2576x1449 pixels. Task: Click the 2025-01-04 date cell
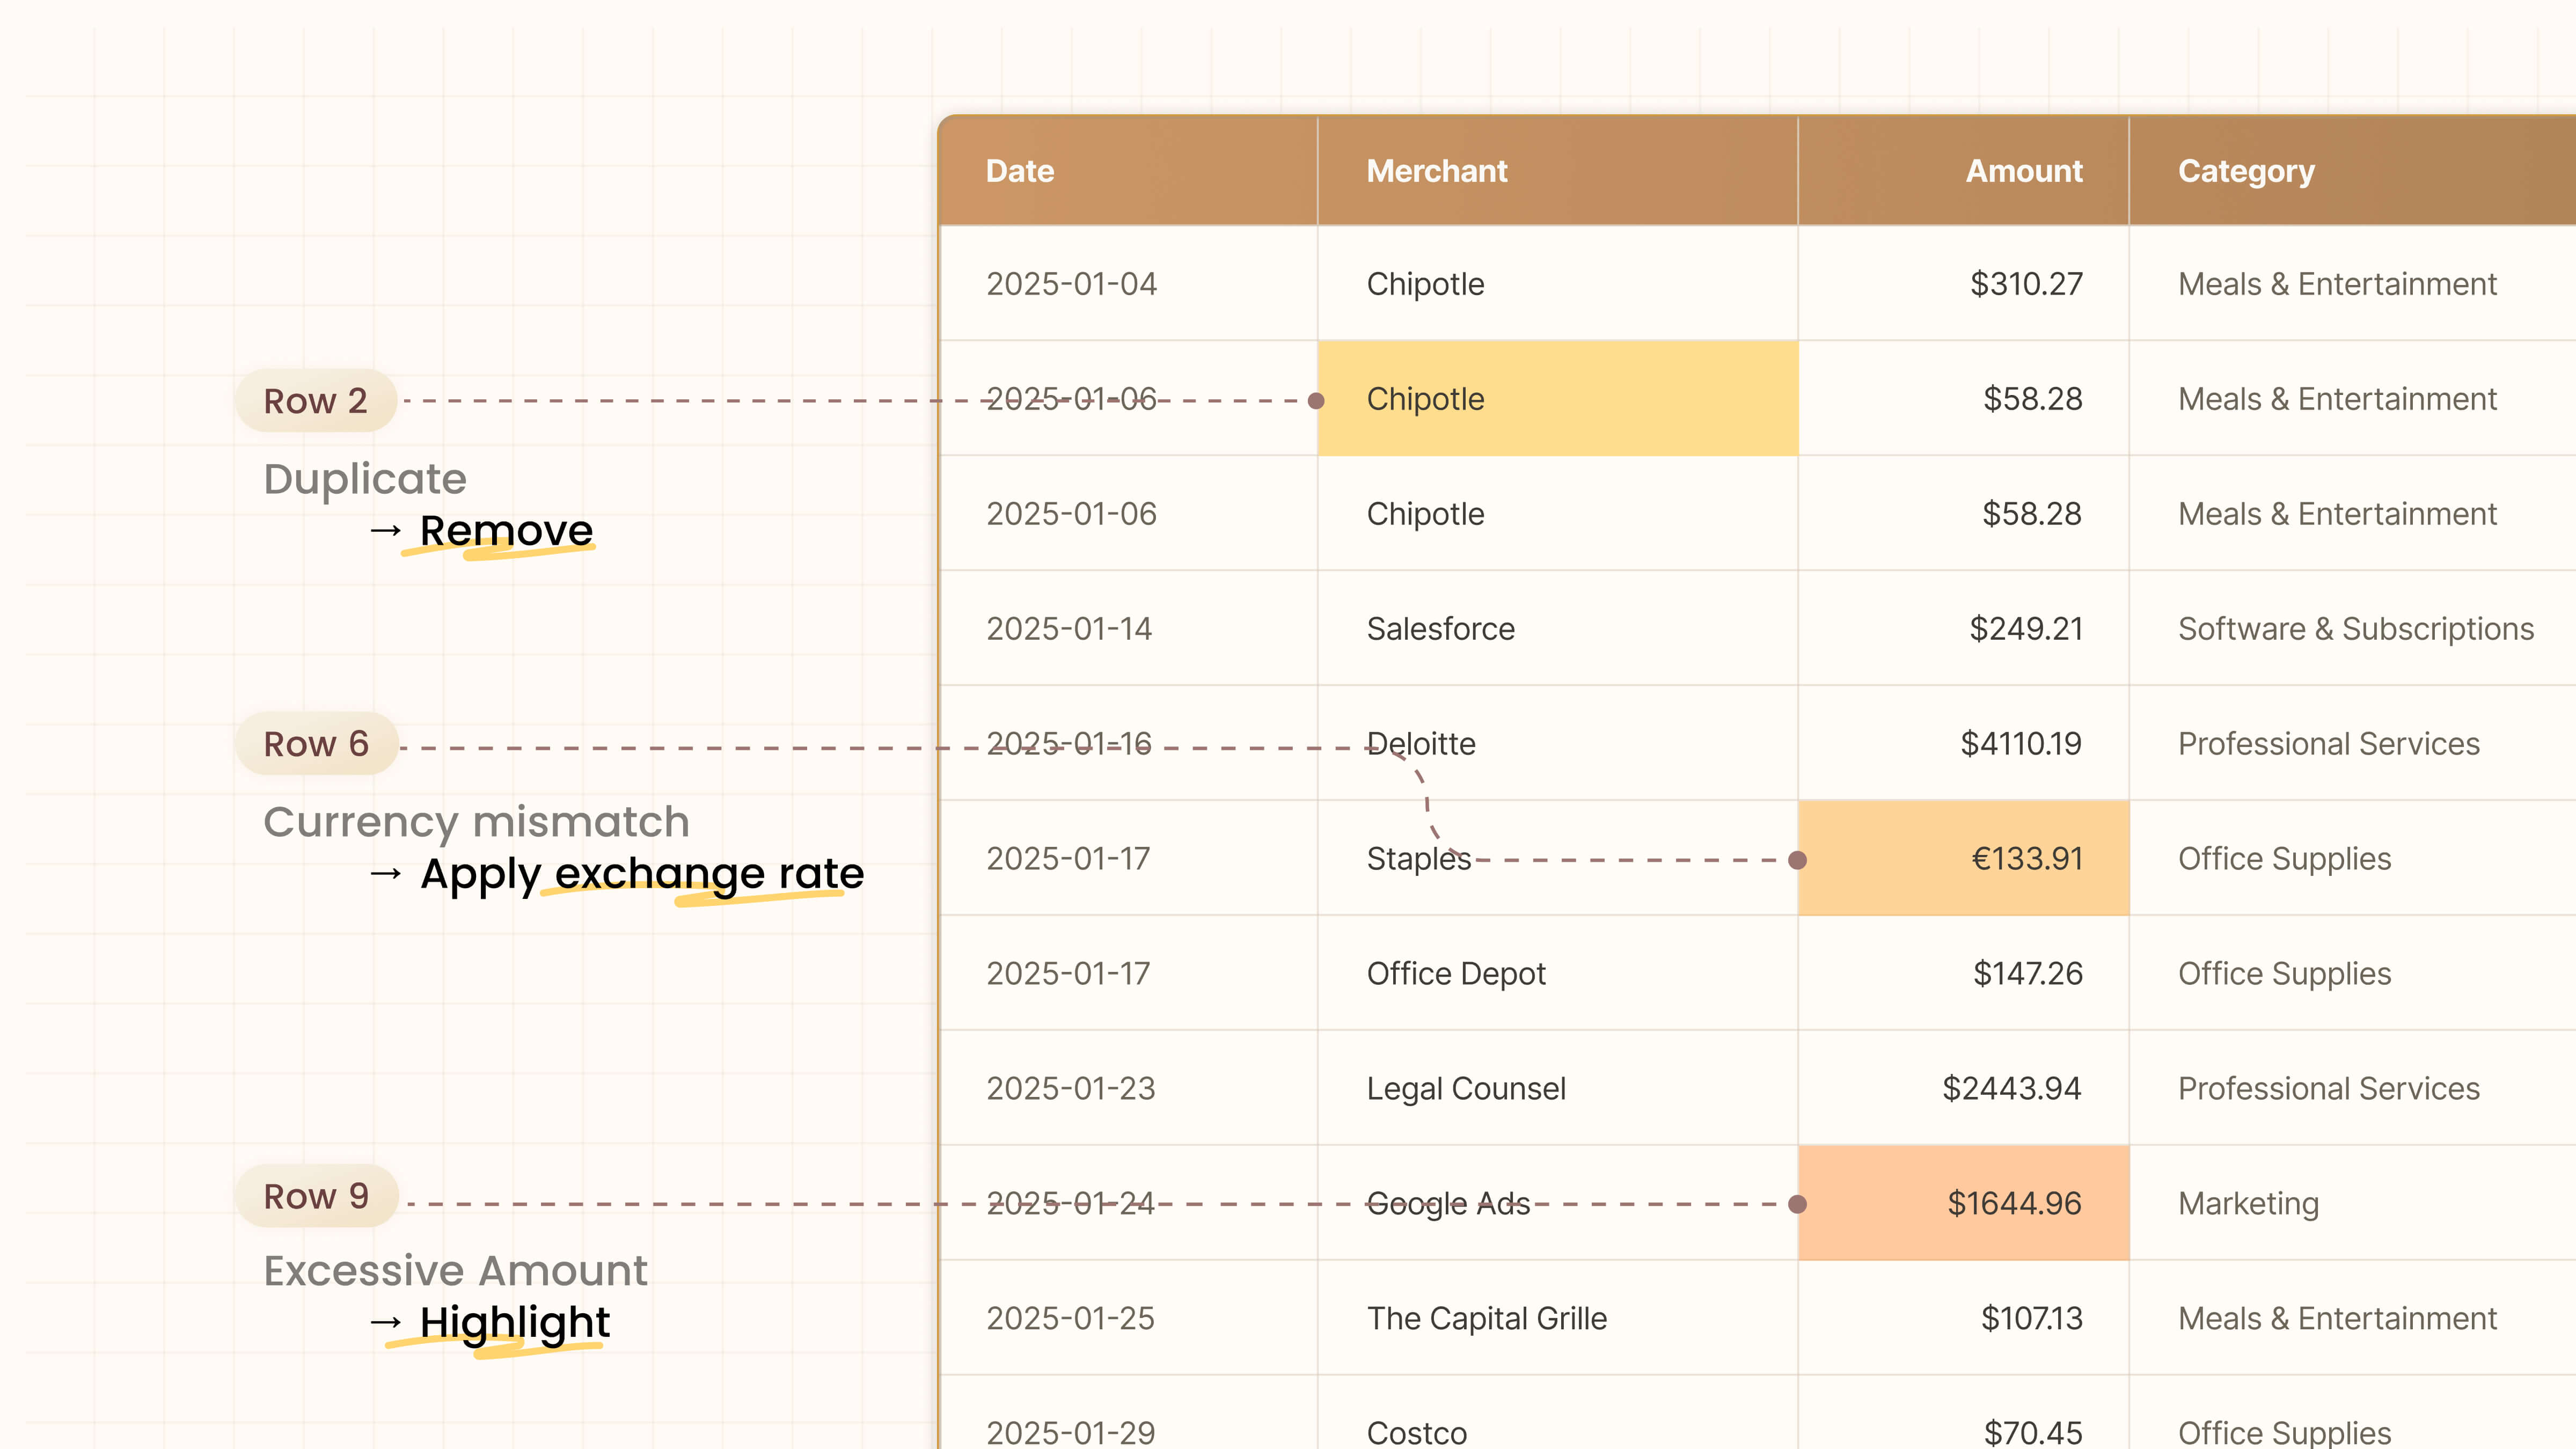coord(1071,284)
